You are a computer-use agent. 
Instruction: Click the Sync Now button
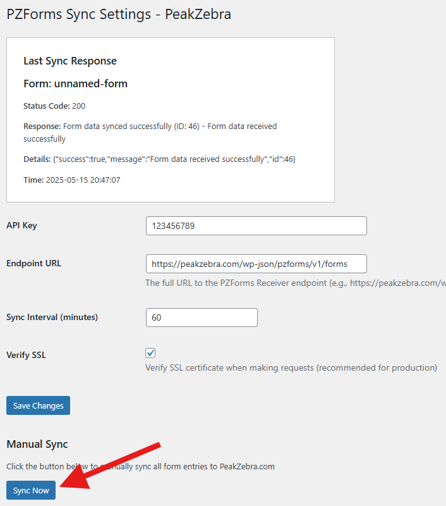(x=31, y=491)
